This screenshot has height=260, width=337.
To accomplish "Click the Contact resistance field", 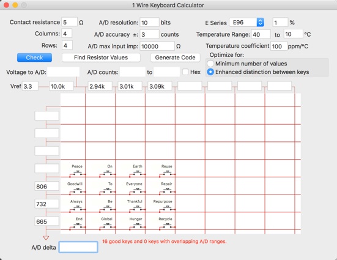I will 70,22.
